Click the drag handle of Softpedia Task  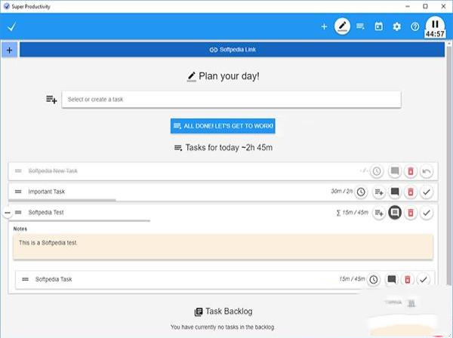[x=26, y=279]
